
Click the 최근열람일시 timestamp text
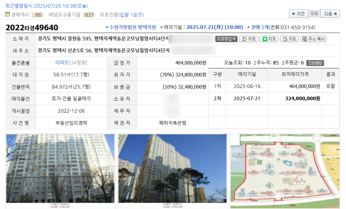47,6
